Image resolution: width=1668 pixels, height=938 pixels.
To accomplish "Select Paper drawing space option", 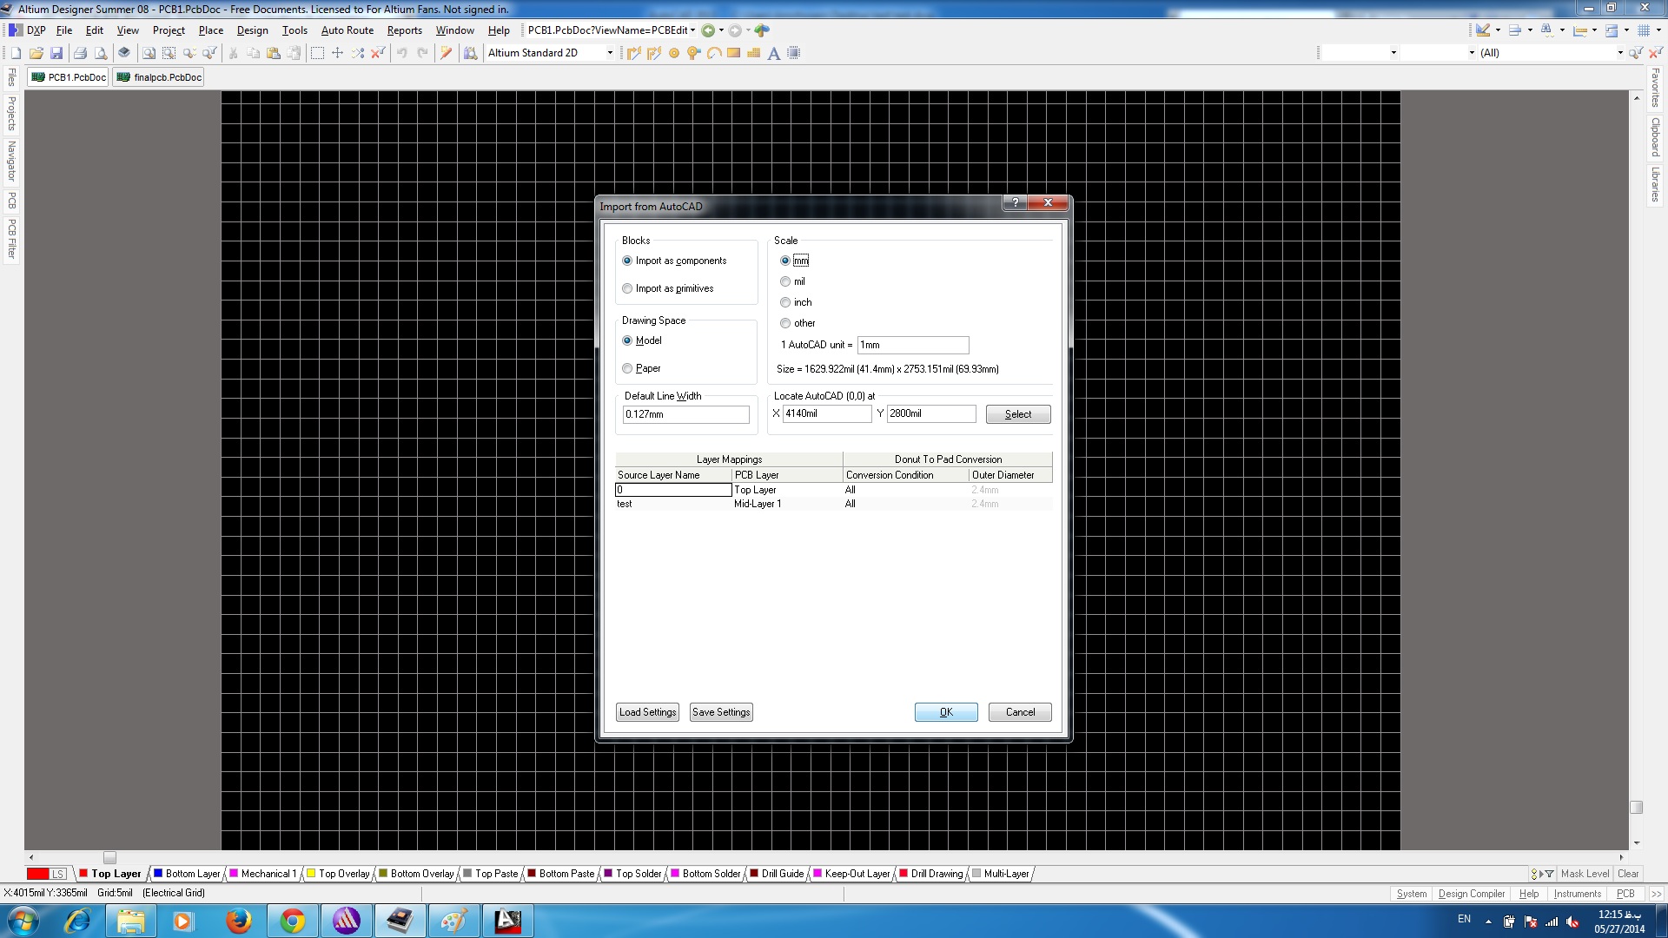I will point(627,368).
